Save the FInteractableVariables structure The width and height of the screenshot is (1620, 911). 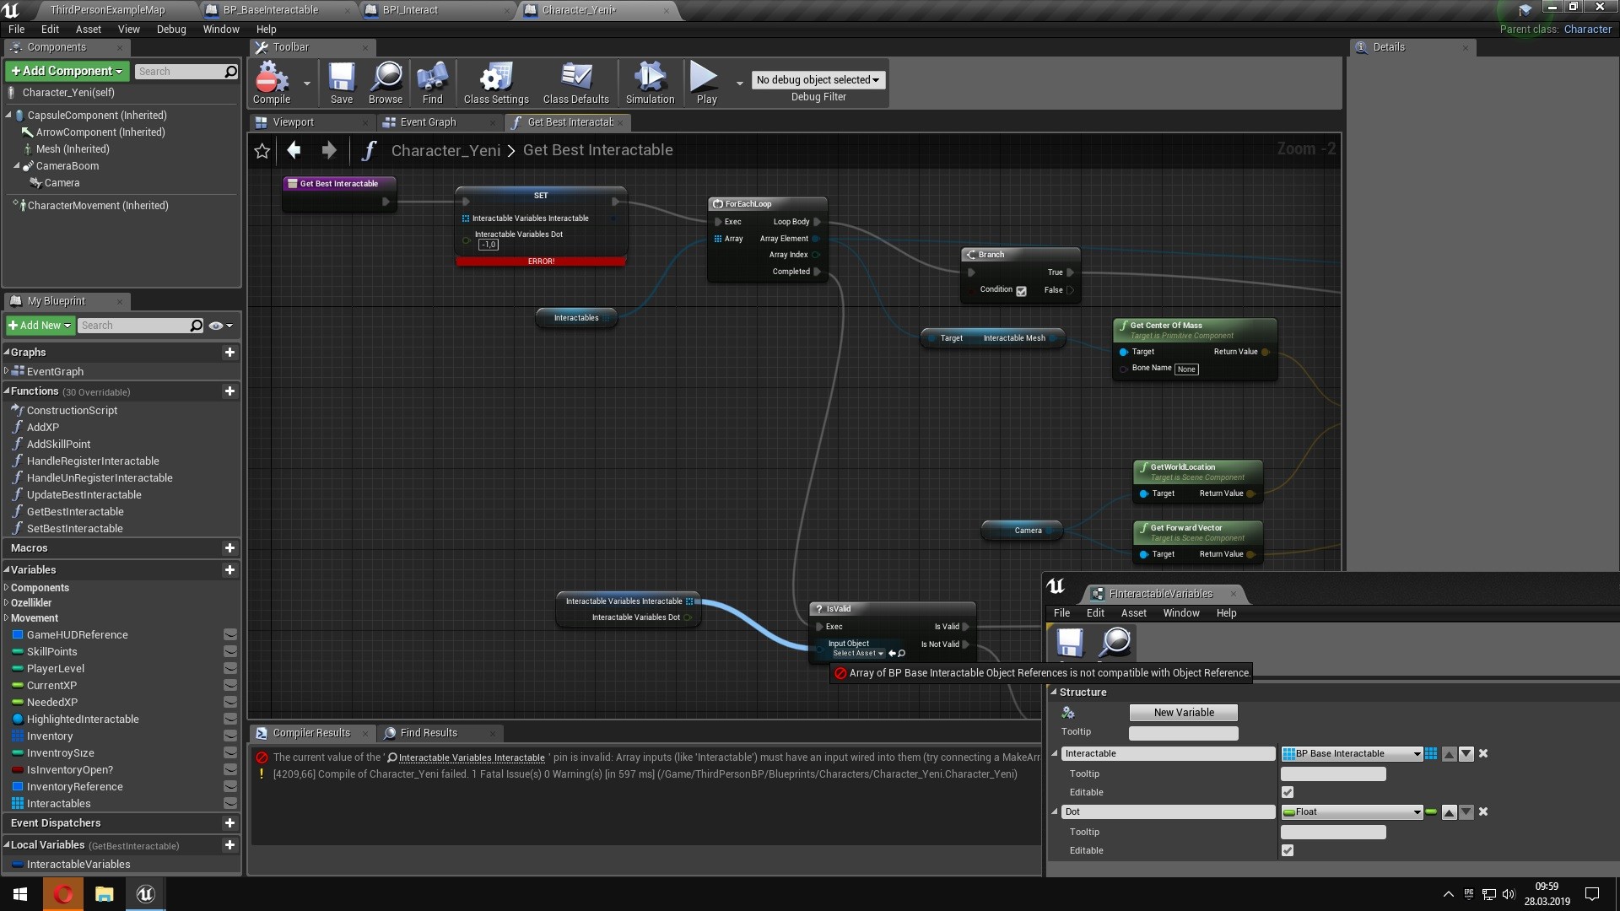click(x=1070, y=643)
